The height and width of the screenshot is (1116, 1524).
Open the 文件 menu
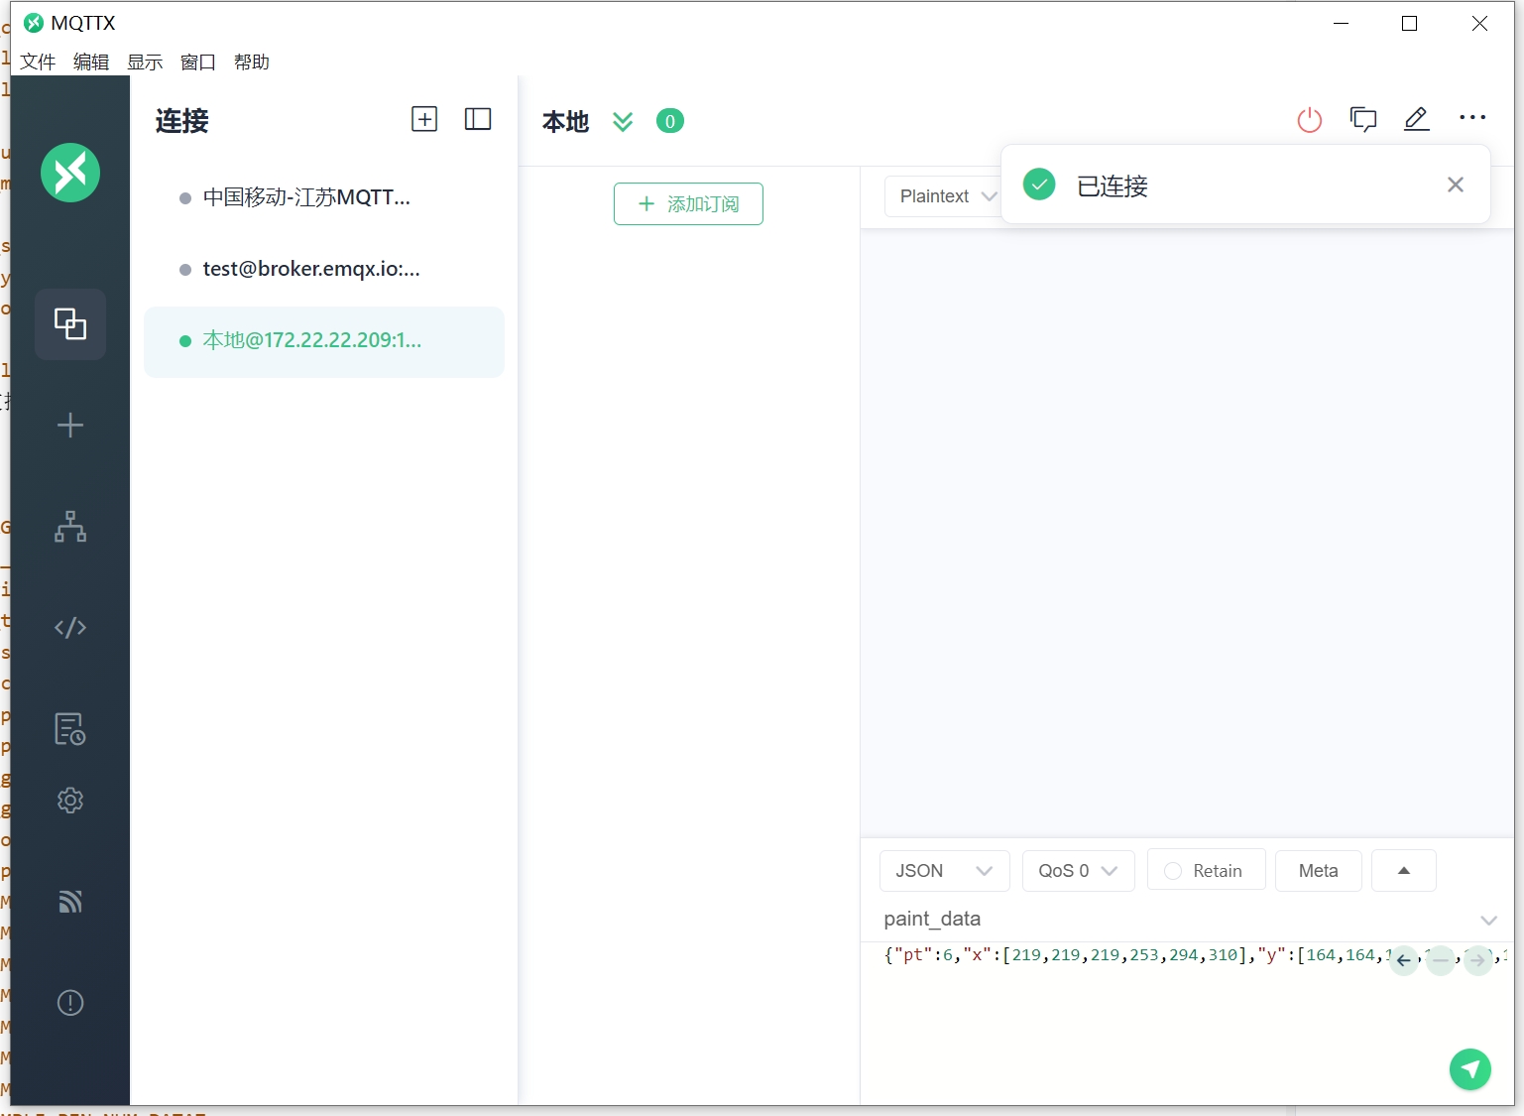38,62
